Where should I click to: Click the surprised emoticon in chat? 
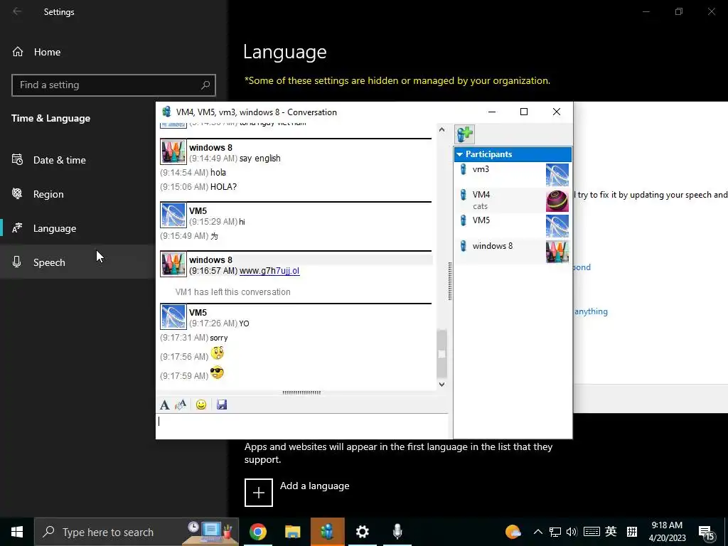(218, 353)
